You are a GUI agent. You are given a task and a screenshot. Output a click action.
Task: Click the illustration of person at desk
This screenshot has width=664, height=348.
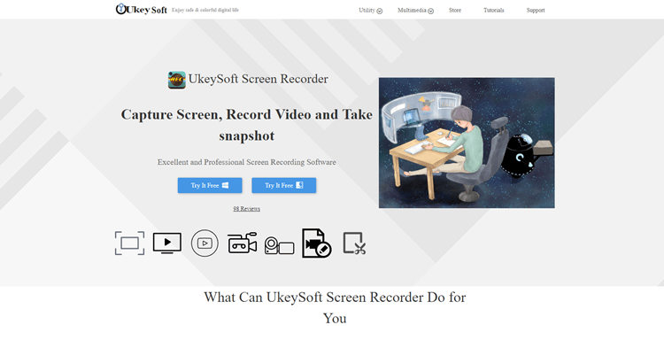click(467, 143)
